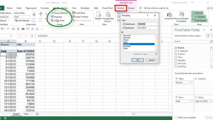Open PivotChart from the Tools group

(x=169, y=16)
